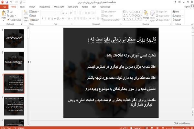Viewport: 194px width, 129px height.
Task: Open the Shape Effects dropdown
Action: pyautogui.click(x=163, y=20)
